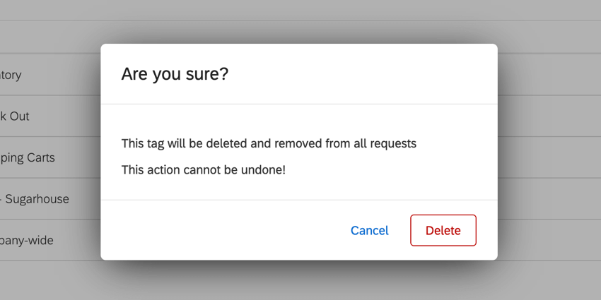Select the background row ending in "ping Carts"
Image resolution: width=601 pixels, height=300 pixels.
(x=28, y=157)
